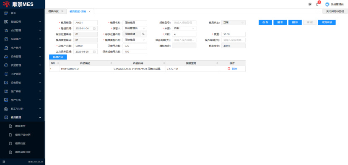Switch to the 模具档案 tab
This screenshot has width=348, height=165.
click(x=54, y=11)
